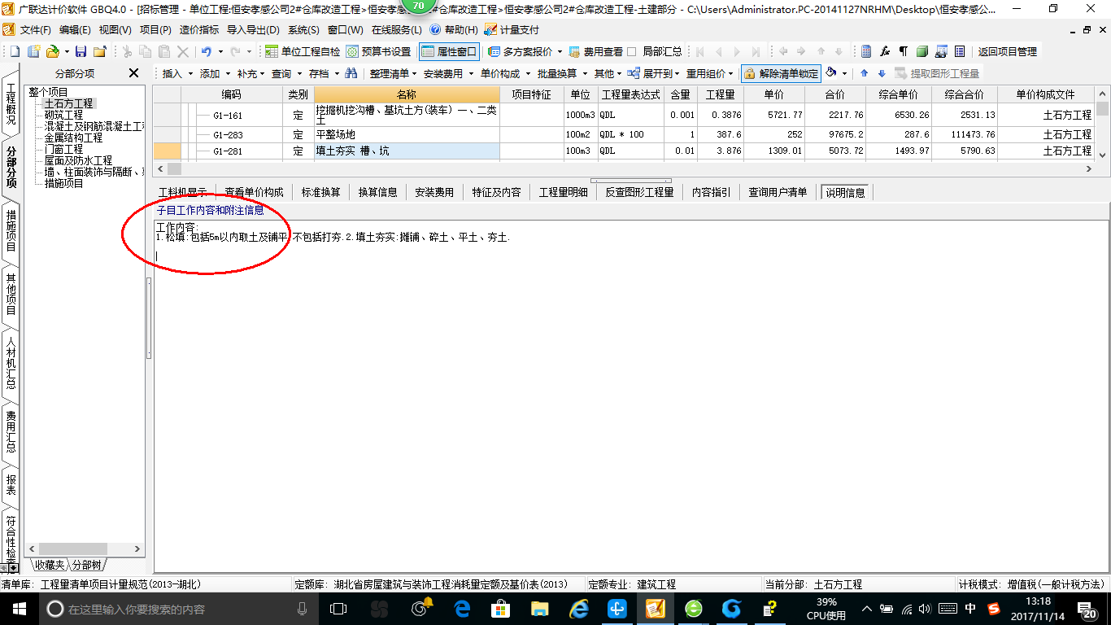The height and width of the screenshot is (625, 1111).
Task: Click the fx formula icon
Action: point(885,51)
